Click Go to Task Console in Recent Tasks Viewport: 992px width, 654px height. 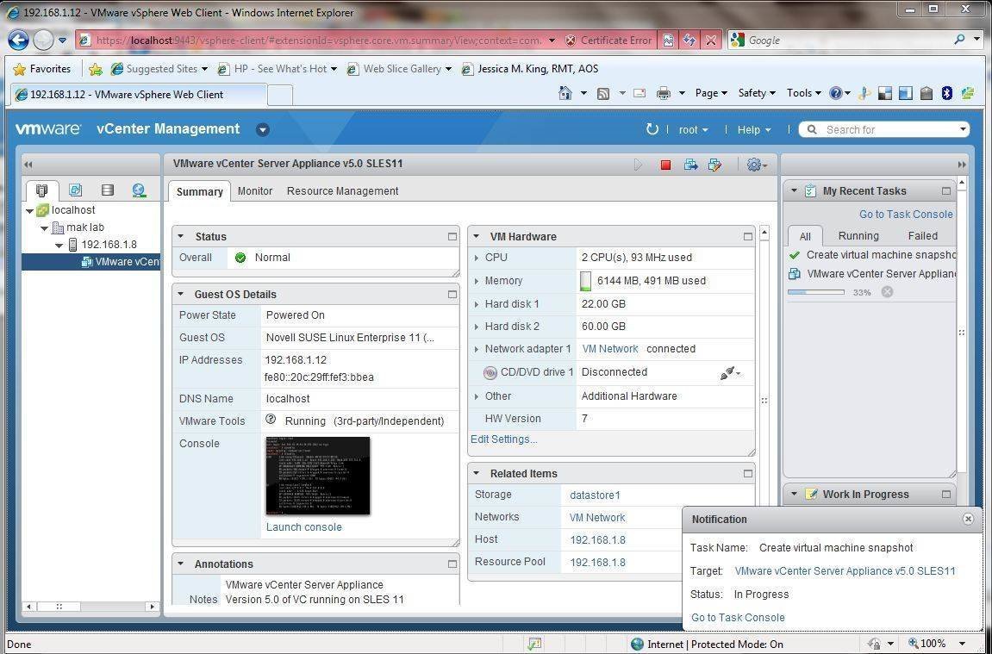906,215
